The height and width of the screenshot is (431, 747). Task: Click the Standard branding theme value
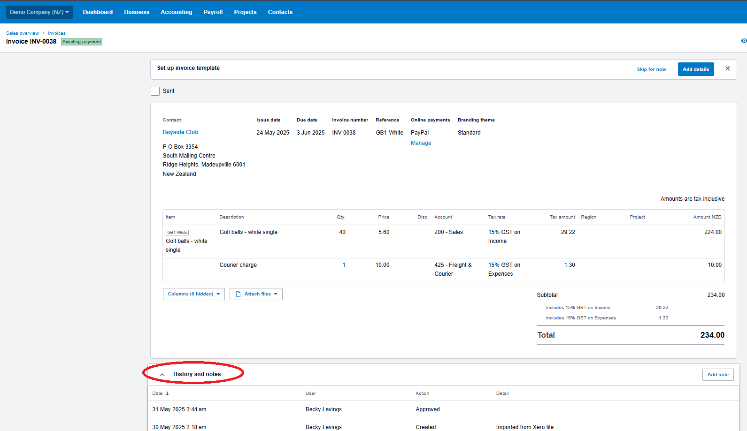pyautogui.click(x=469, y=133)
